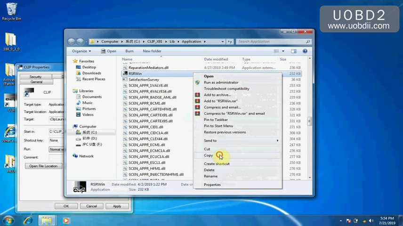Click the Explorer Back navigation arrow
This screenshot has height=226, width=403.
(71, 41)
